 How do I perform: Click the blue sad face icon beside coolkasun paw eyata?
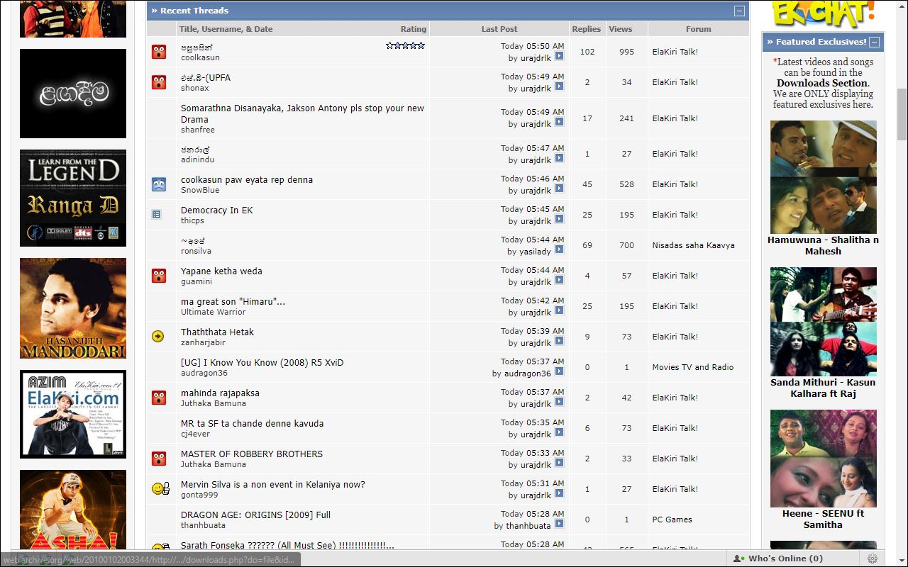click(159, 184)
